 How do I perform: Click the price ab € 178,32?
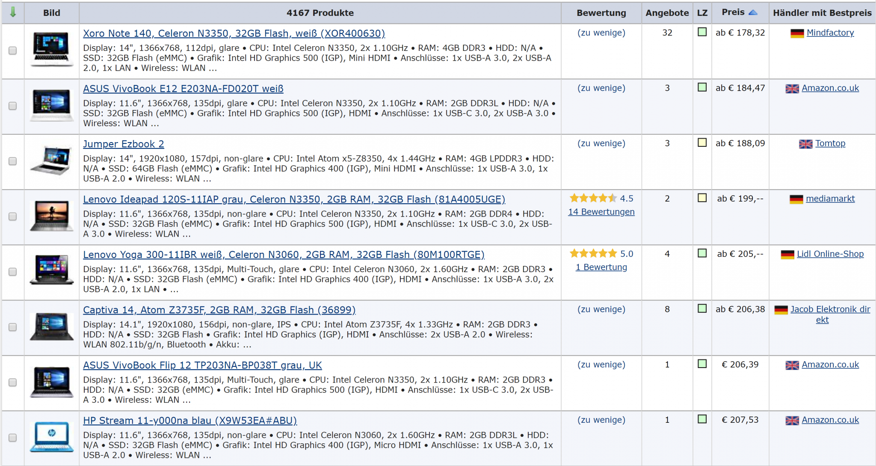(740, 33)
